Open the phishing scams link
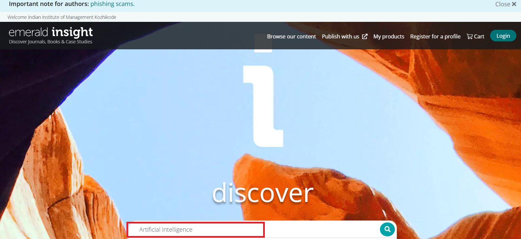This screenshot has height=239, width=521. [112, 4]
